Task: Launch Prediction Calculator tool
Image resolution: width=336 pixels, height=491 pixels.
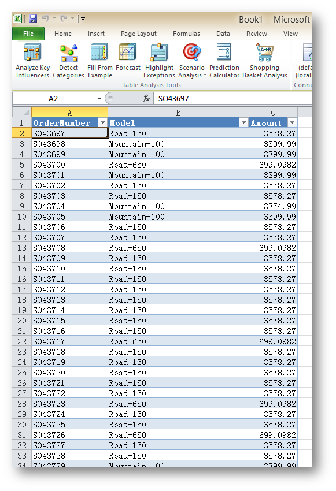Action: (224, 61)
